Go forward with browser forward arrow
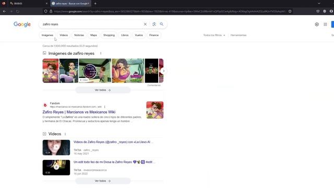 coord(11,11)
